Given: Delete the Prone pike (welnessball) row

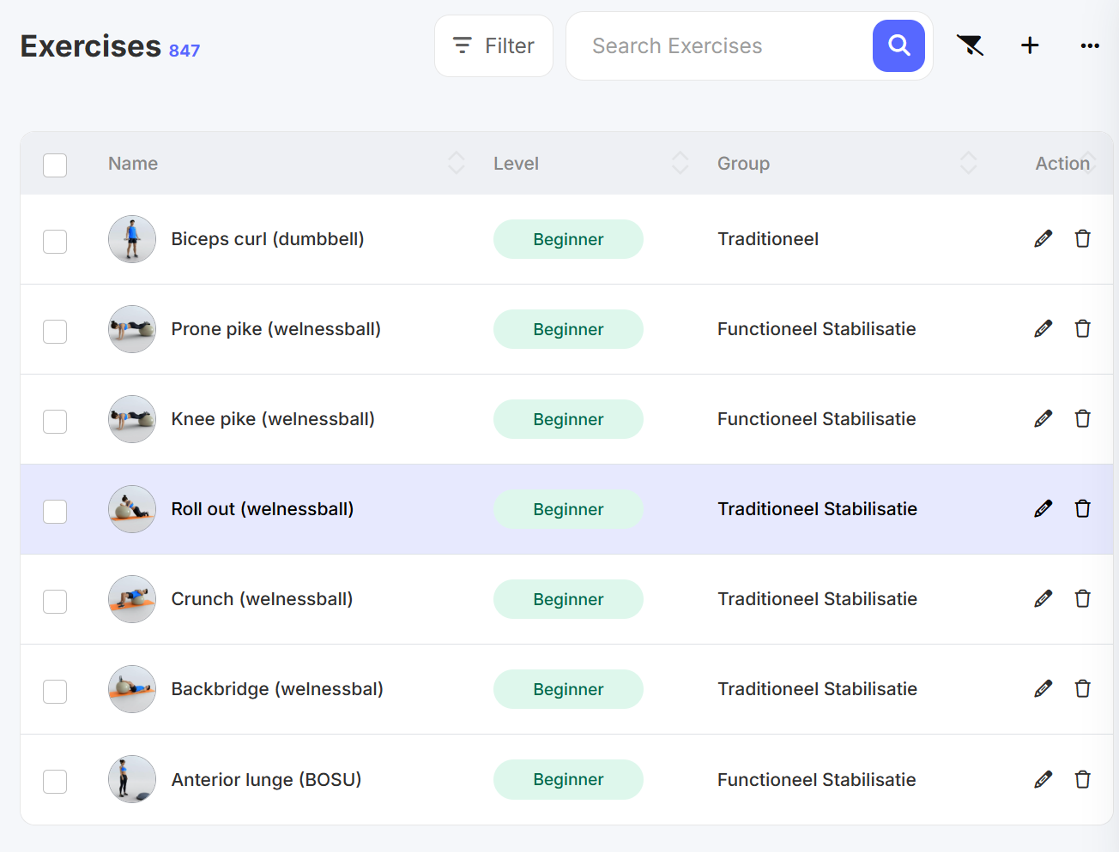Looking at the screenshot, I should pyautogui.click(x=1083, y=329).
